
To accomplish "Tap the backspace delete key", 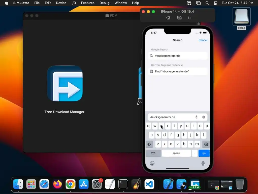I will [206, 144].
